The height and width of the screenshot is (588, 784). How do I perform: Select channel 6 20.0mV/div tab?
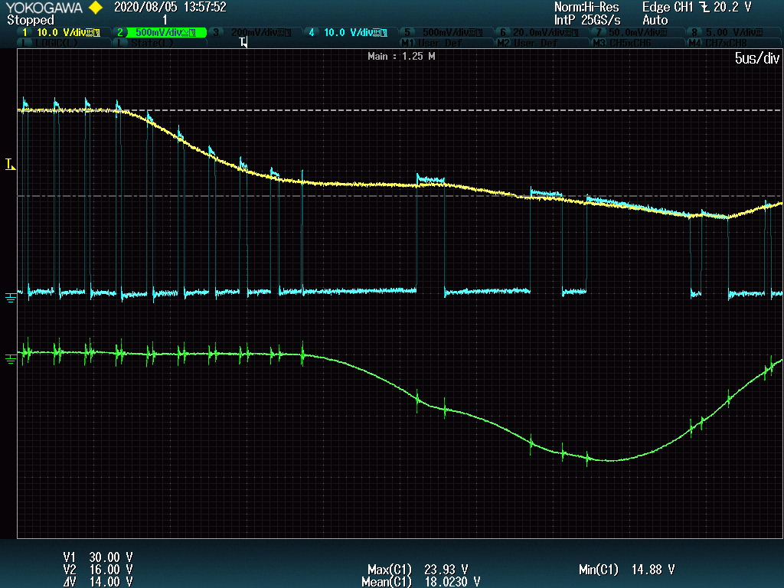pos(541,32)
